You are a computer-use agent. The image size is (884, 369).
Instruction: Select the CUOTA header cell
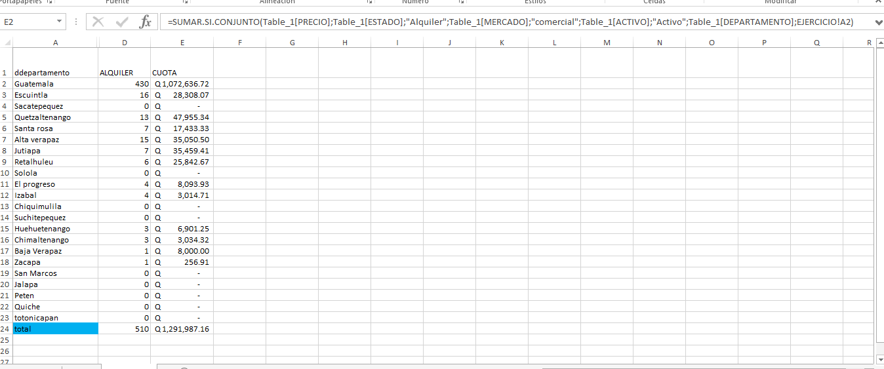tap(182, 73)
